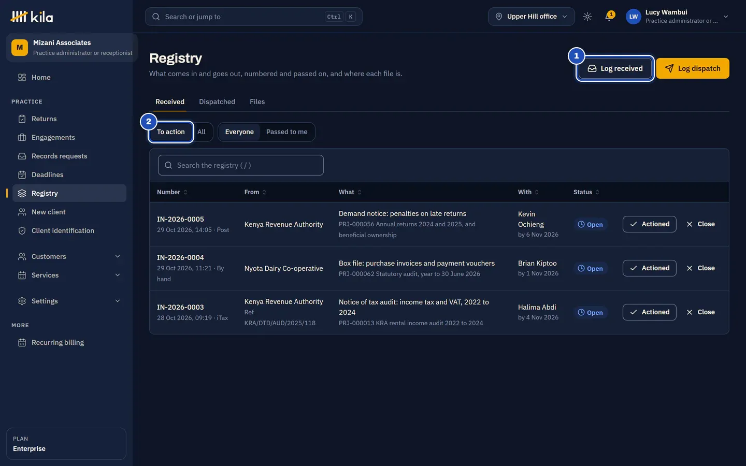746x466 pixels.
Task: Open Engagements in the sidebar
Action: (x=69, y=138)
